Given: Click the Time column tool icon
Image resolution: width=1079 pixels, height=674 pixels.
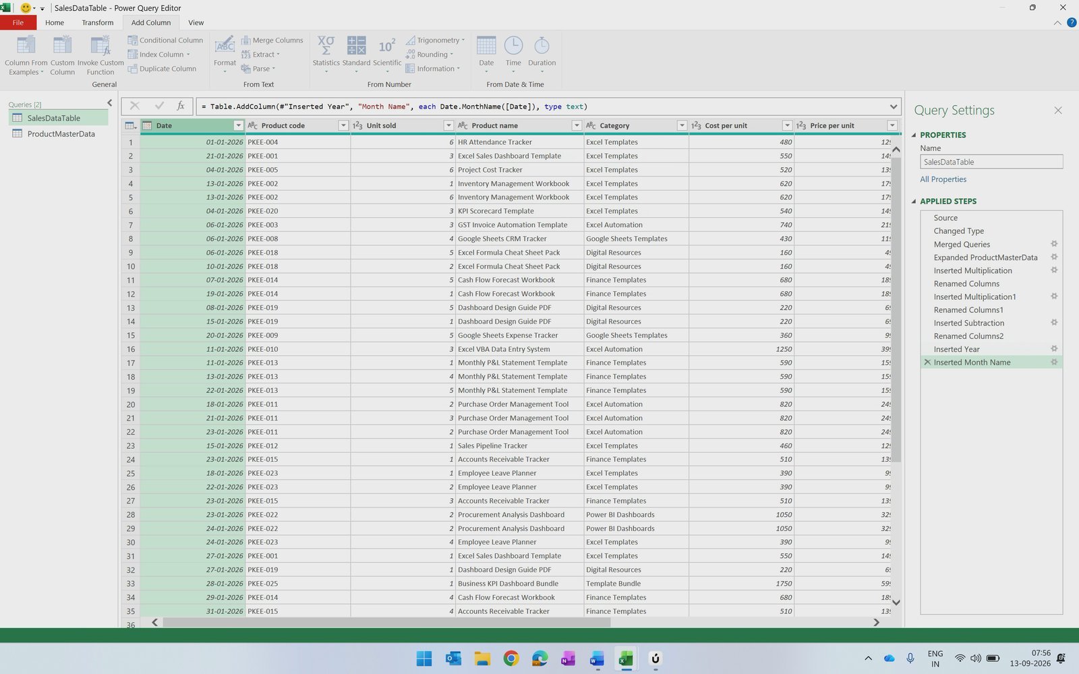Looking at the screenshot, I should (x=513, y=45).
